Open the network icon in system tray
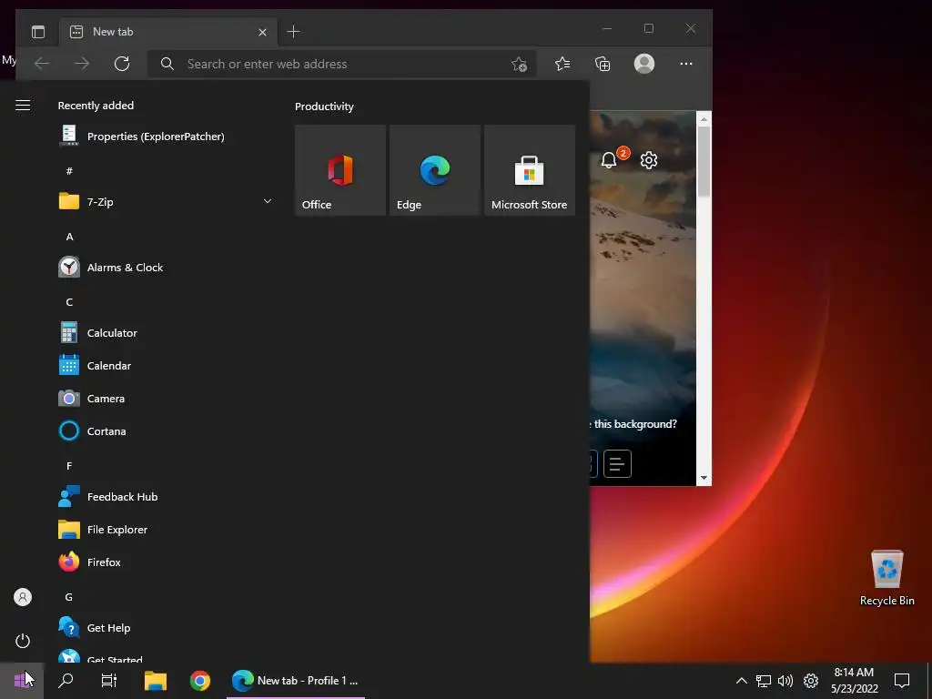This screenshot has height=699, width=932. 764,681
